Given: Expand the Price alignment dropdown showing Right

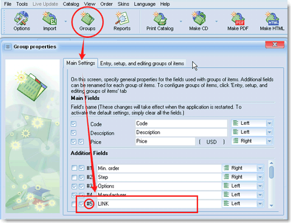Looking at the screenshot, I should tap(269, 141).
